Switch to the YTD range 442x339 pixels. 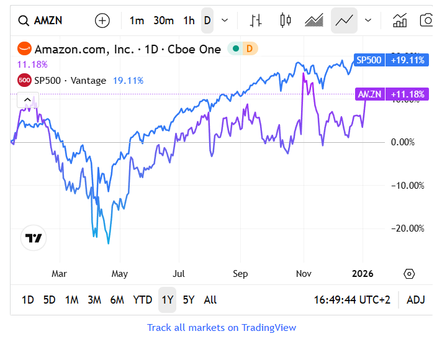point(142,300)
